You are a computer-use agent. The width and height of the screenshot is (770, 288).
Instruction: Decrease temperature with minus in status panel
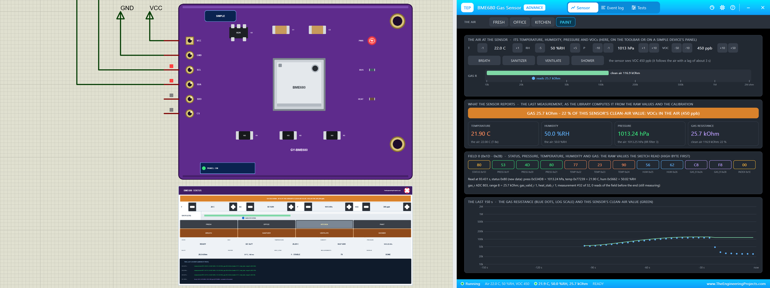[x=192, y=207]
